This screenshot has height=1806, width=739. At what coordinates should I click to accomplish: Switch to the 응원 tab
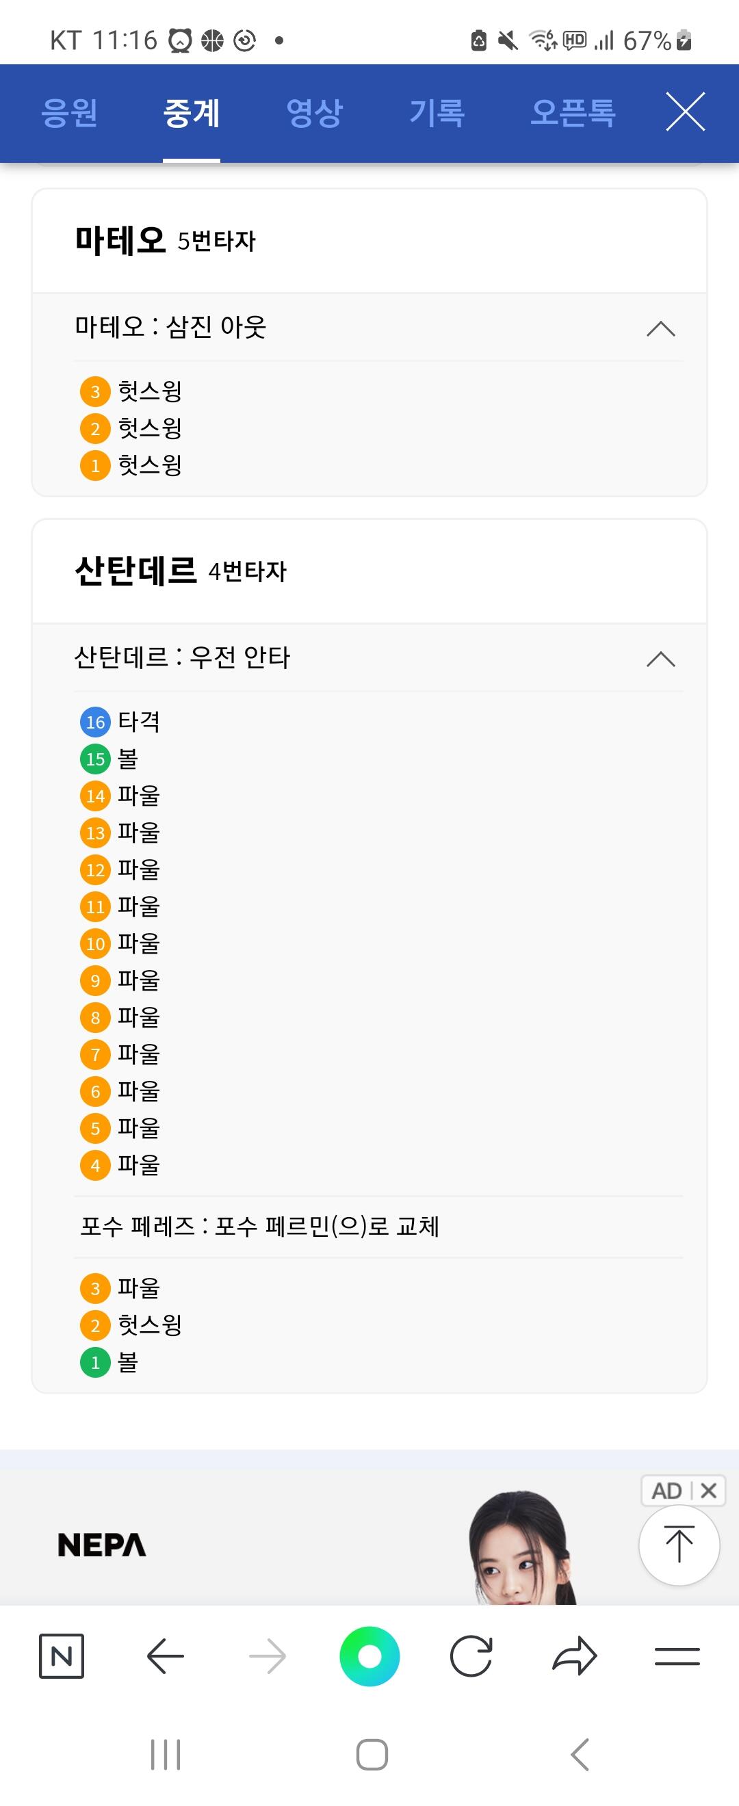pos(68,112)
